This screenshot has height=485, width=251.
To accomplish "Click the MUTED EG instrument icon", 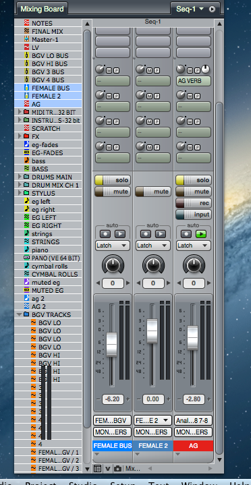I will point(26,290).
